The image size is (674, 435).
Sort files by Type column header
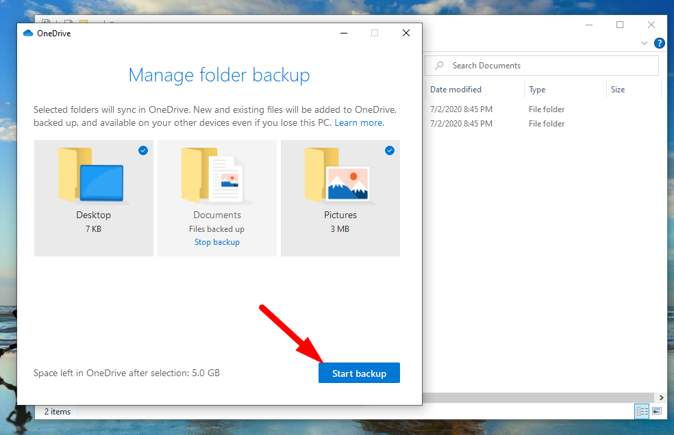[x=538, y=90]
